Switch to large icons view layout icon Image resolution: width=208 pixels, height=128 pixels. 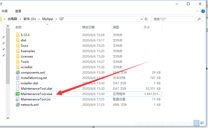click(202, 123)
